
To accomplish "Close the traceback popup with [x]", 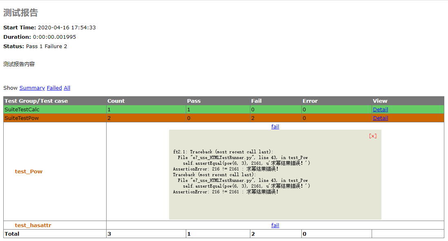I will (373, 136).
